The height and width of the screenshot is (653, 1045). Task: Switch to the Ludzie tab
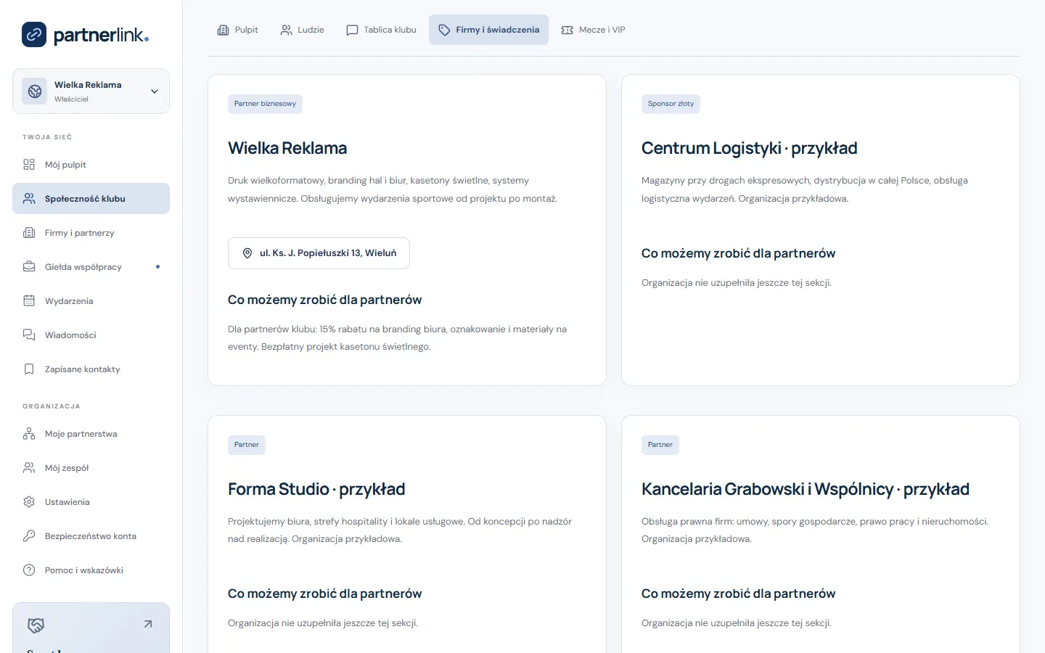click(303, 30)
